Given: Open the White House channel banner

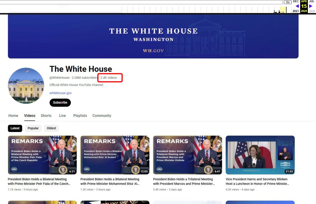Looking at the screenshot, I should point(153,36).
